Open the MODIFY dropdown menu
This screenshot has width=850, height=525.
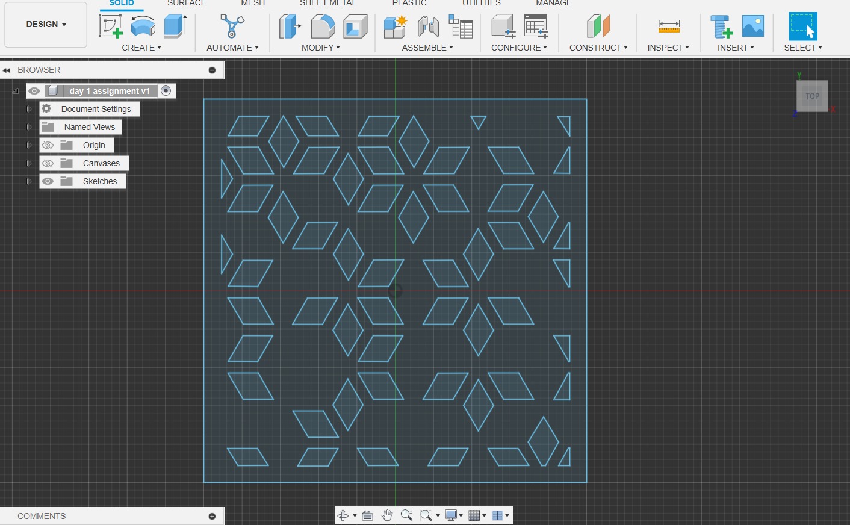coord(321,48)
